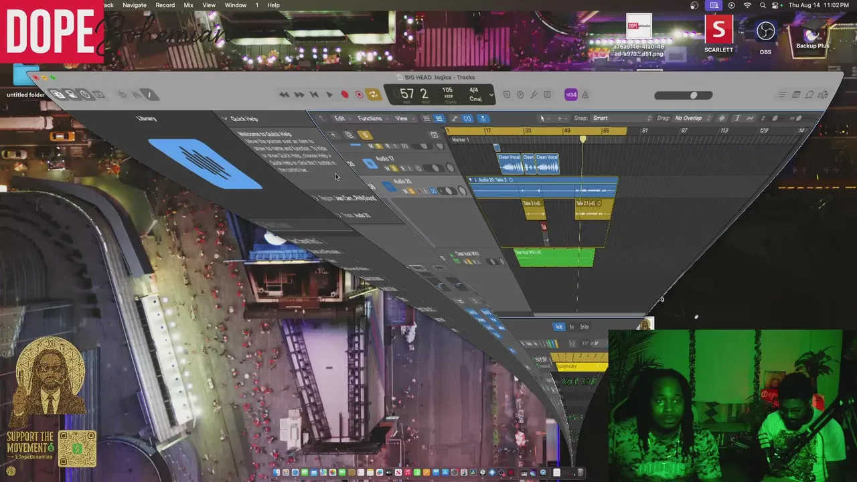Toggle the yellow global Solo S button
The image size is (857, 482).
(x=365, y=135)
